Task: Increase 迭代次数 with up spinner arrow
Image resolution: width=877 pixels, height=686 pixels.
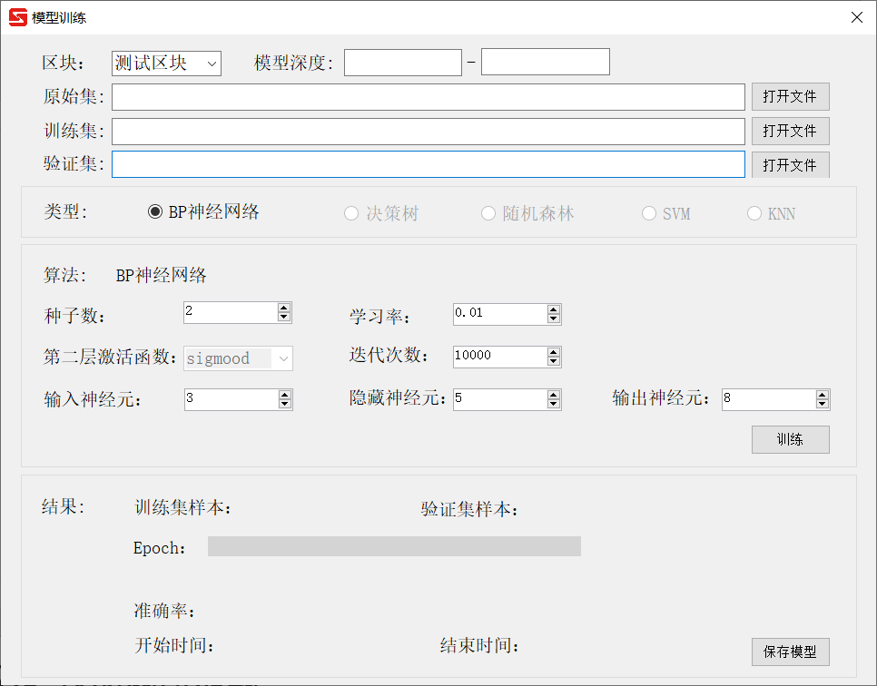Action: point(554,352)
